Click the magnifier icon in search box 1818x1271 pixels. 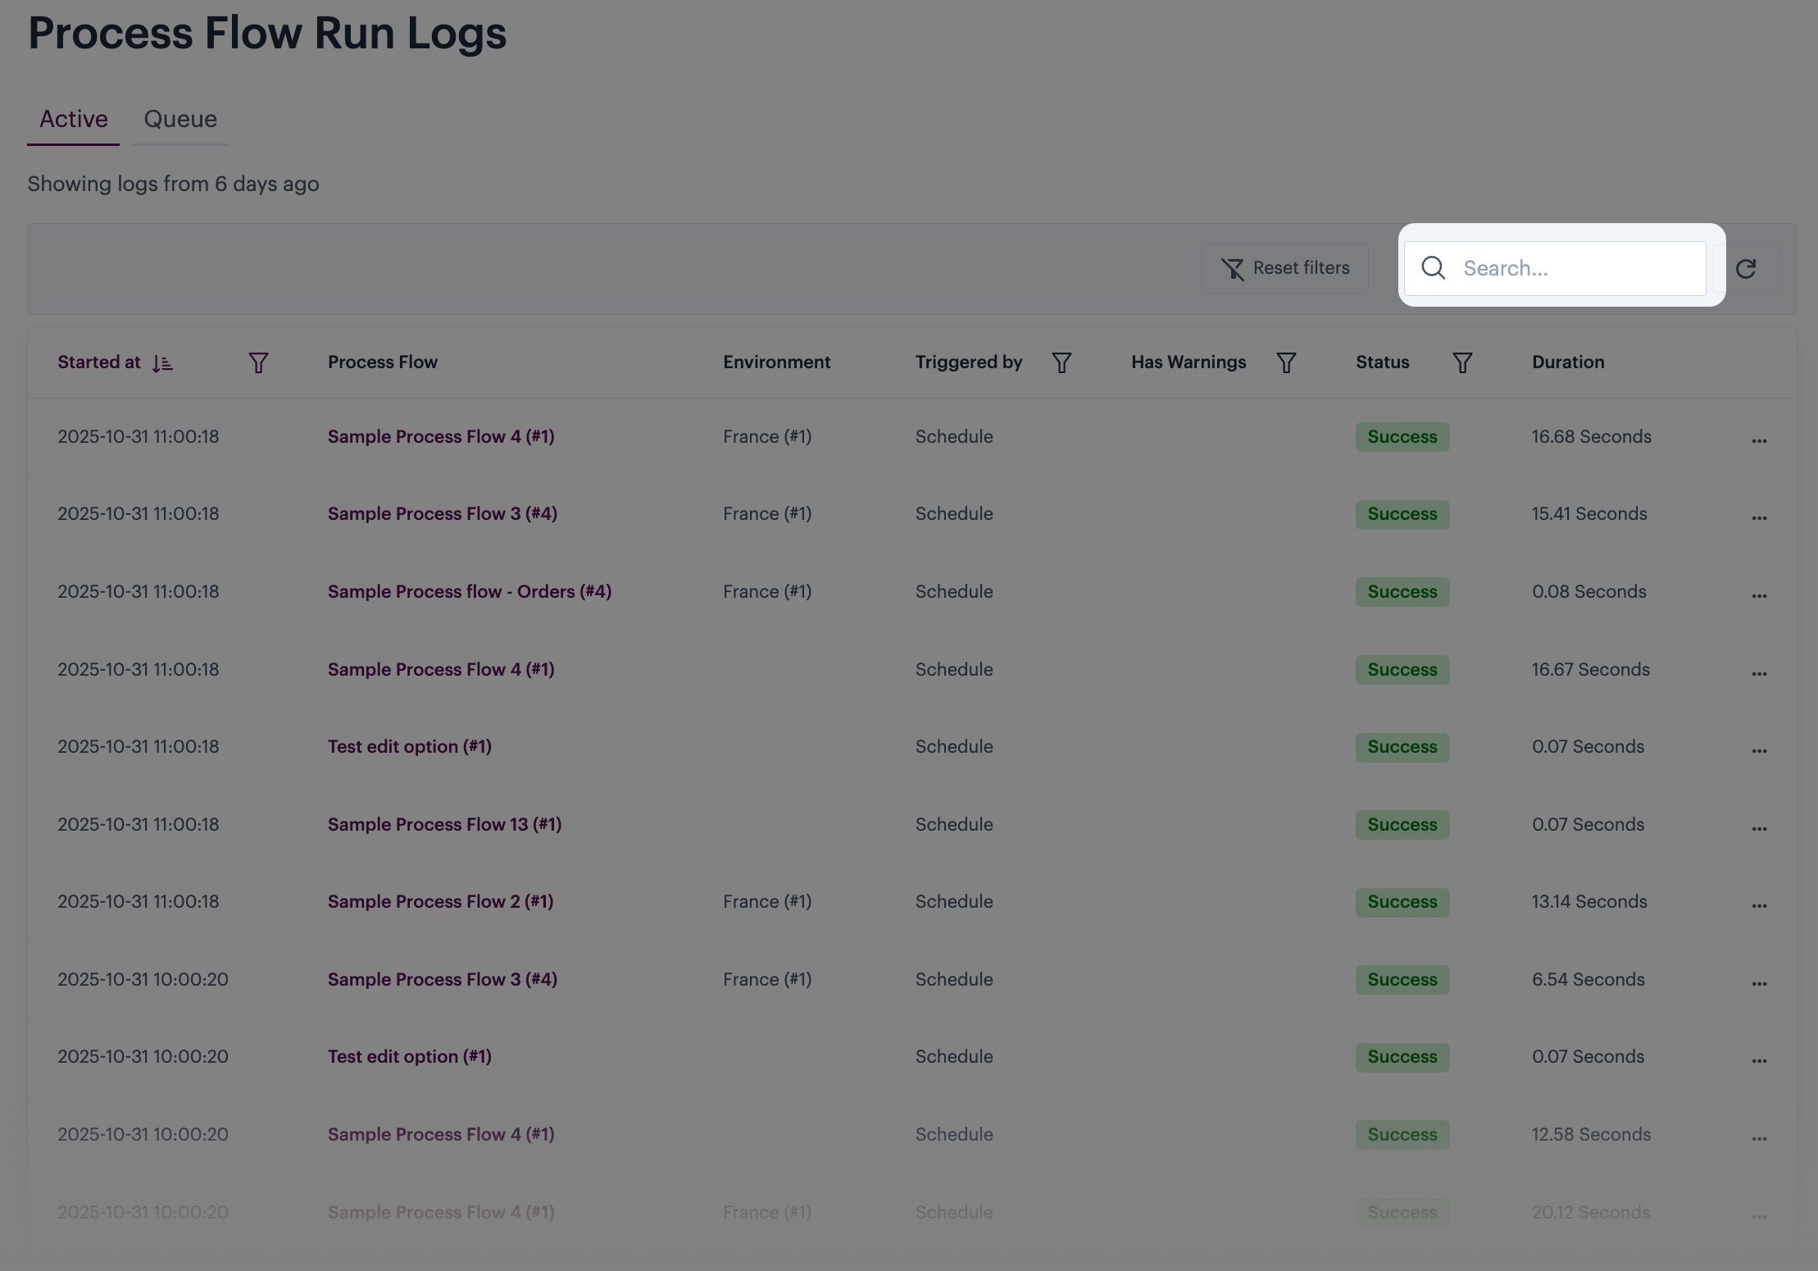1433,268
